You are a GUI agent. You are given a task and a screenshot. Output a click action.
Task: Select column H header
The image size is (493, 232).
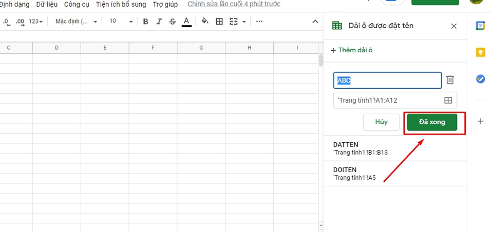(x=249, y=48)
